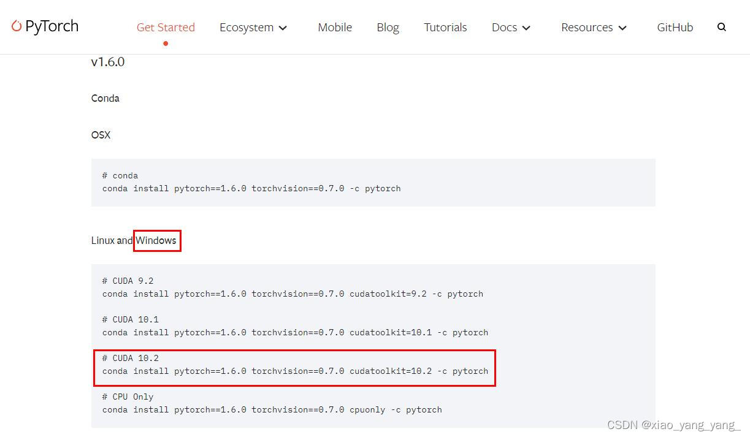Click the cudatoolkit=10.2 install command
This screenshot has width=750, height=437.
pos(295,371)
